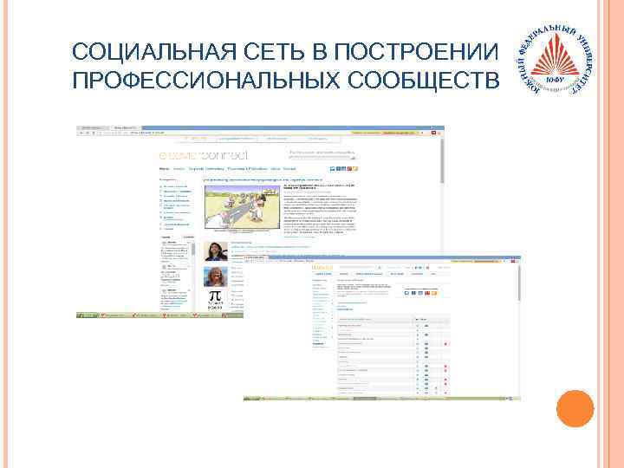Click the orange social icon in Elsevier Connect header

[355, 169]
